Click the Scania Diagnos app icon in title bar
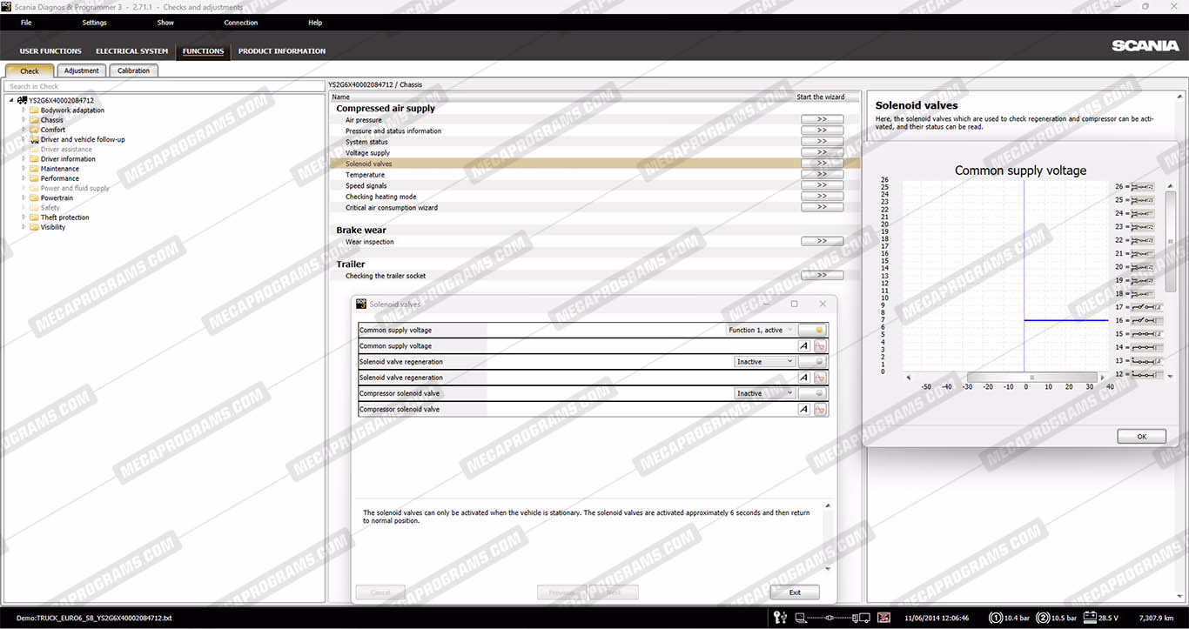The height and width of the screenshot is (629, 1189). [x=6, y=7]
